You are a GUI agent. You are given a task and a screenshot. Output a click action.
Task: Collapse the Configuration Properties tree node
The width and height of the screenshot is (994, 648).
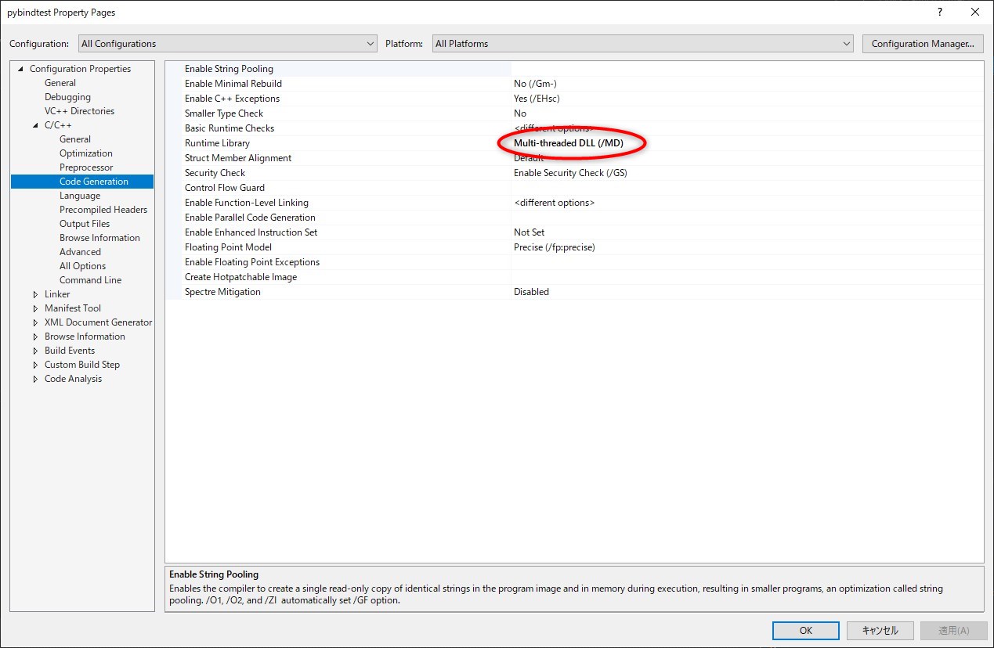point(21,69)
